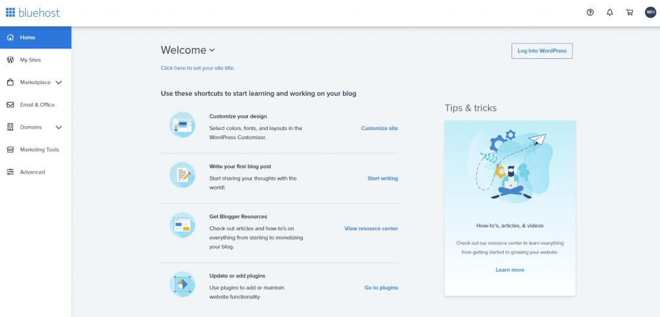
Task: Click the 'How-to's, articles, & videos' heading
Action: (510, 226)
